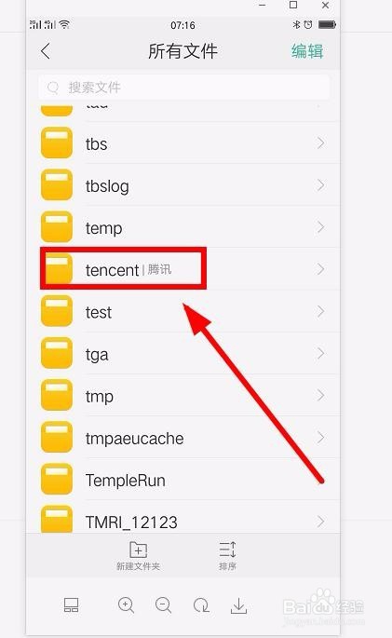Viewport: 392px width, 638px height.
Task: Expand the tbs folder chevron
Action: 321,143
